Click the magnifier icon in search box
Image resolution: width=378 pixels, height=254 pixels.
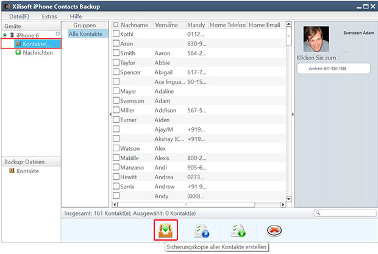(318, 213)
